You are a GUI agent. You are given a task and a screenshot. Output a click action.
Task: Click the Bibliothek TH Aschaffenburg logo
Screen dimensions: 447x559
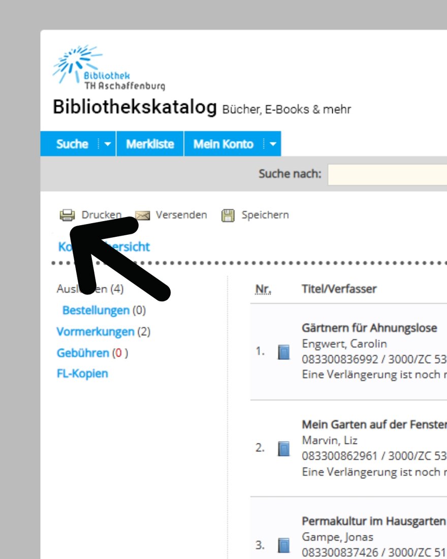[109, 68]
